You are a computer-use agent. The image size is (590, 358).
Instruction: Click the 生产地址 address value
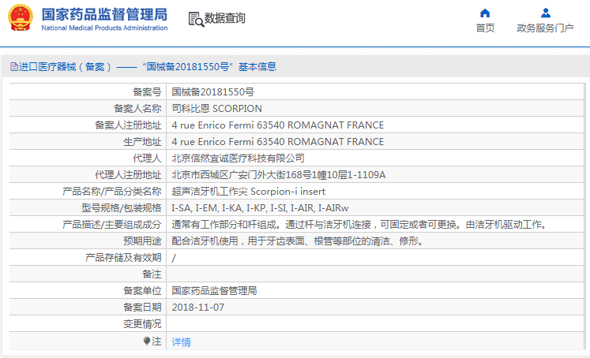coord(278,142)
